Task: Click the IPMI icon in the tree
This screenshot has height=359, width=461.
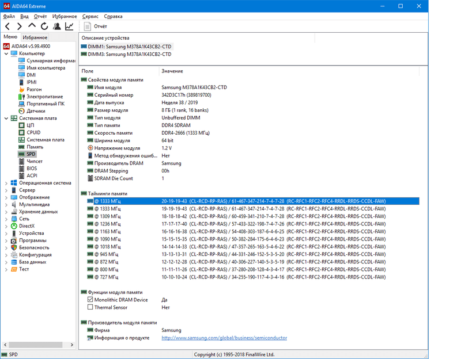Action: pos(21,82)
